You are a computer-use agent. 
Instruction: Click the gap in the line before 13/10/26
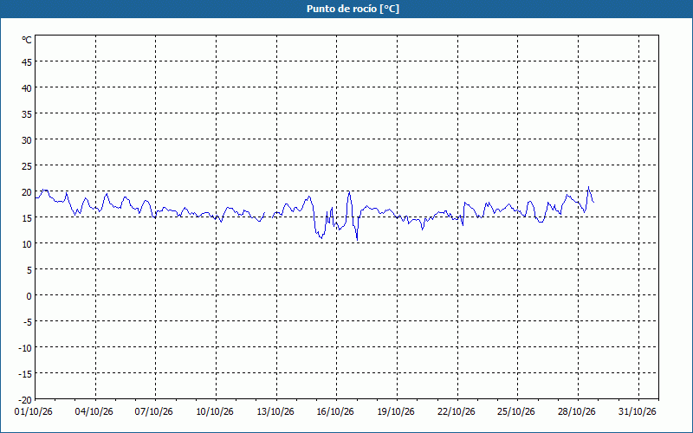coord(269,215)
